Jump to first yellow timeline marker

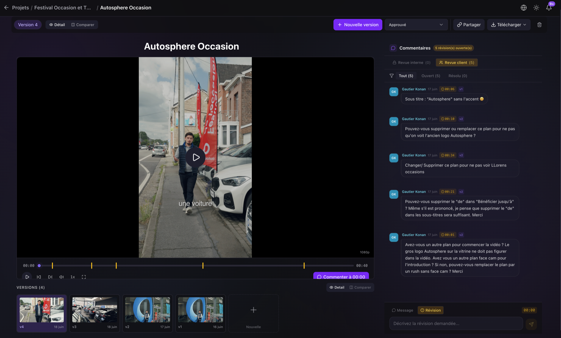[52, 265]
